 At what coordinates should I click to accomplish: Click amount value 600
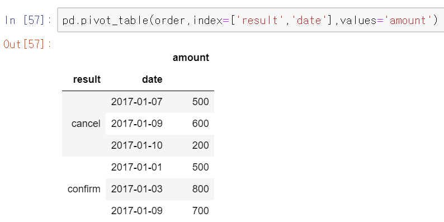201,124
